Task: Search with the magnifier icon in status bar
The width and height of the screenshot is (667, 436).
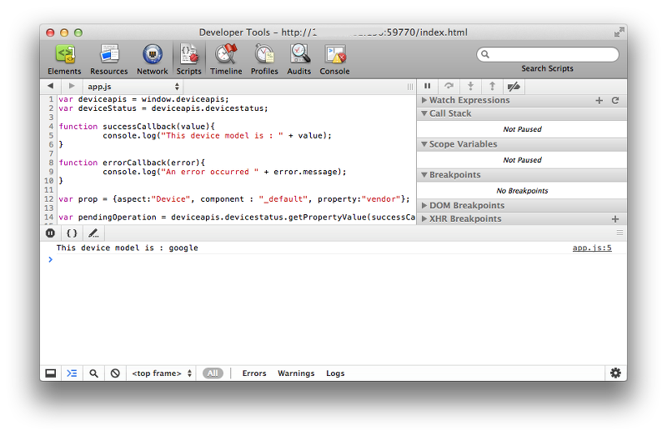Action: (x=93, y=373)
